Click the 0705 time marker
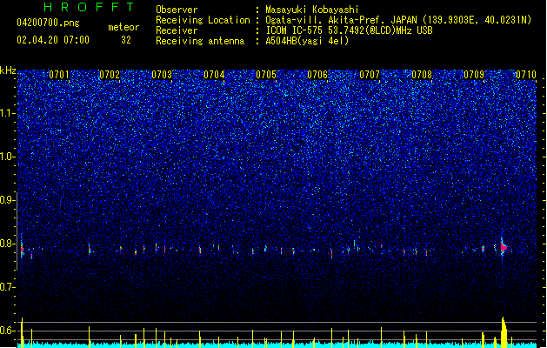This screenshot has width=547, height=348. click(266, 75)
